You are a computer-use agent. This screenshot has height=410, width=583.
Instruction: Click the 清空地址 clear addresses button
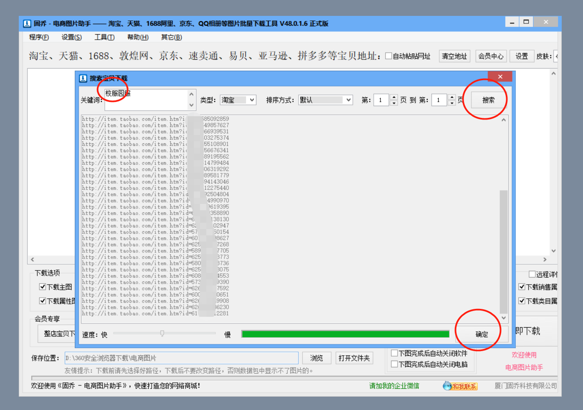tap(454, 56)
